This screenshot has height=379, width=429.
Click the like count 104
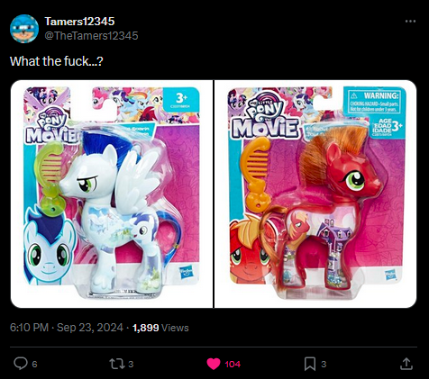233,365
